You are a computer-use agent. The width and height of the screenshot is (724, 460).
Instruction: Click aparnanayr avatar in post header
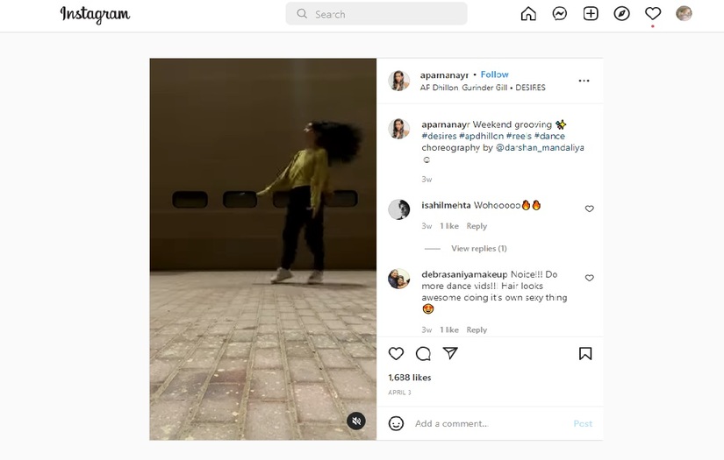click(399, 81)
